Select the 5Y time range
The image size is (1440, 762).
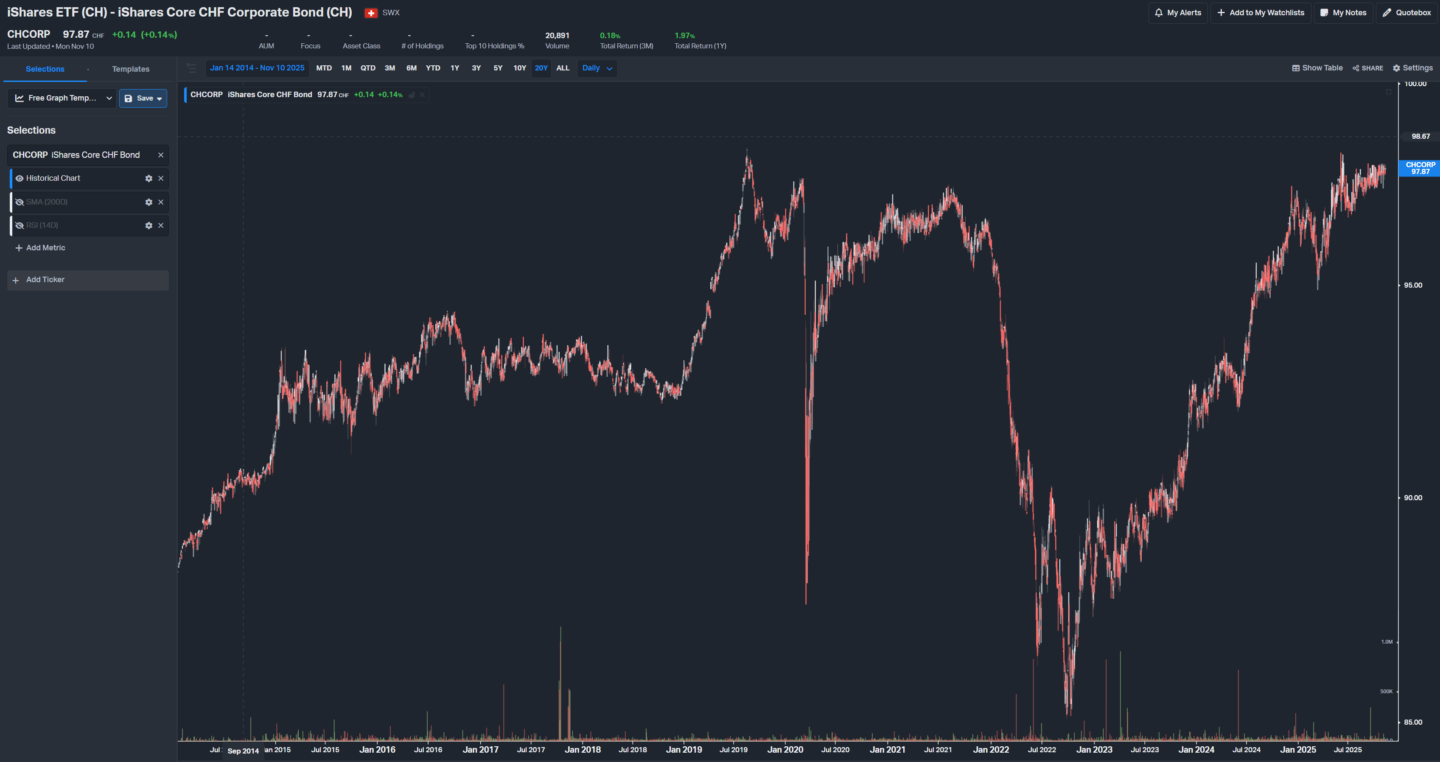pyautogui.click(x=498, y=68)
